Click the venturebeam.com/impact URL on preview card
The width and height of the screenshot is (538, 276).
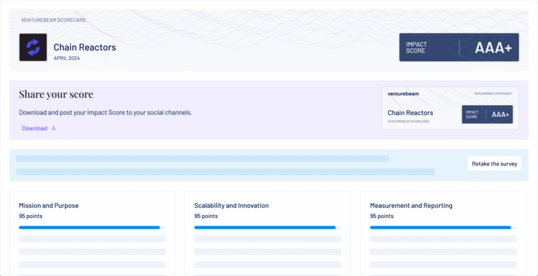pos(492,93)
